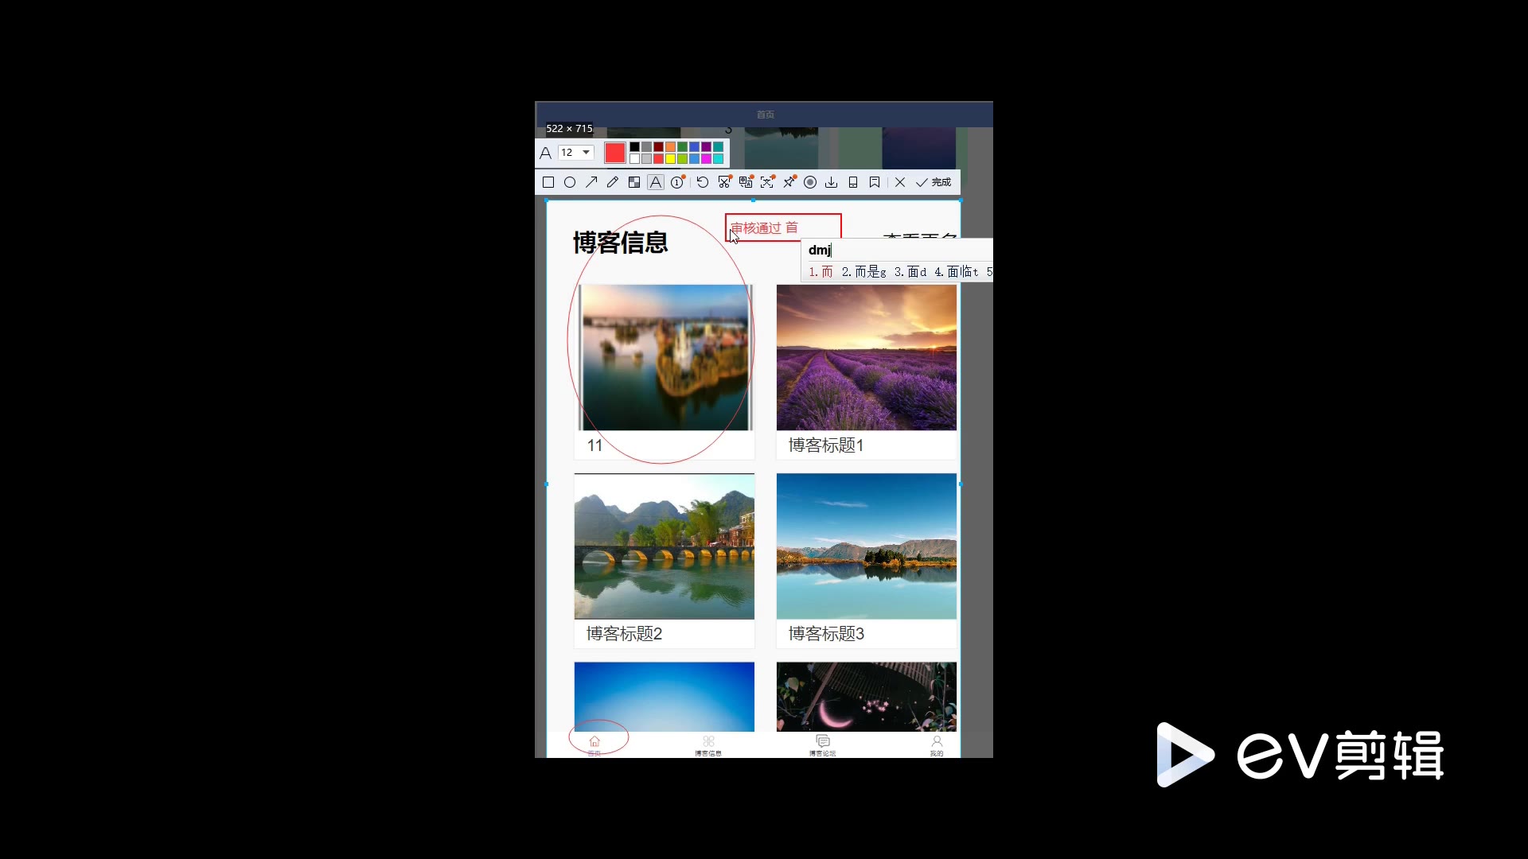Click the scissors long-screenshot tool

click(x=724, y=182)
